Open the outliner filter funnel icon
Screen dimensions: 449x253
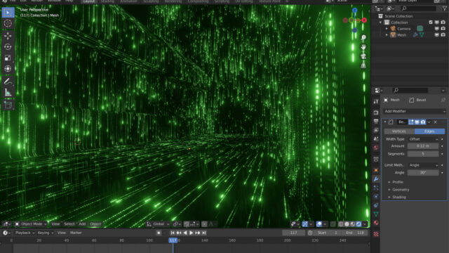[x=445, y=8]
